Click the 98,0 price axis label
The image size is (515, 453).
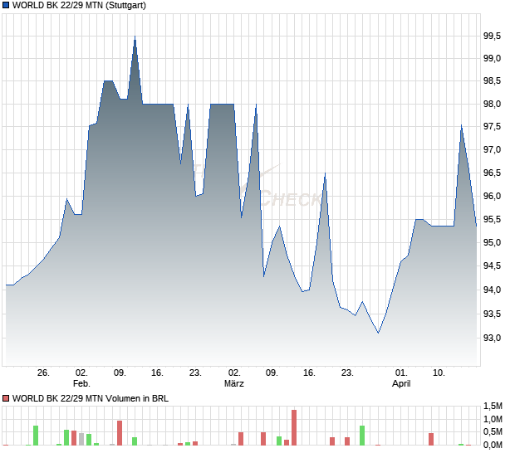click(492, 104)
